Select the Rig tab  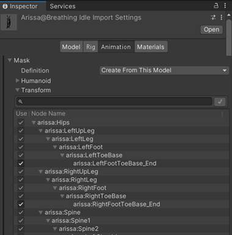point(90,47)
